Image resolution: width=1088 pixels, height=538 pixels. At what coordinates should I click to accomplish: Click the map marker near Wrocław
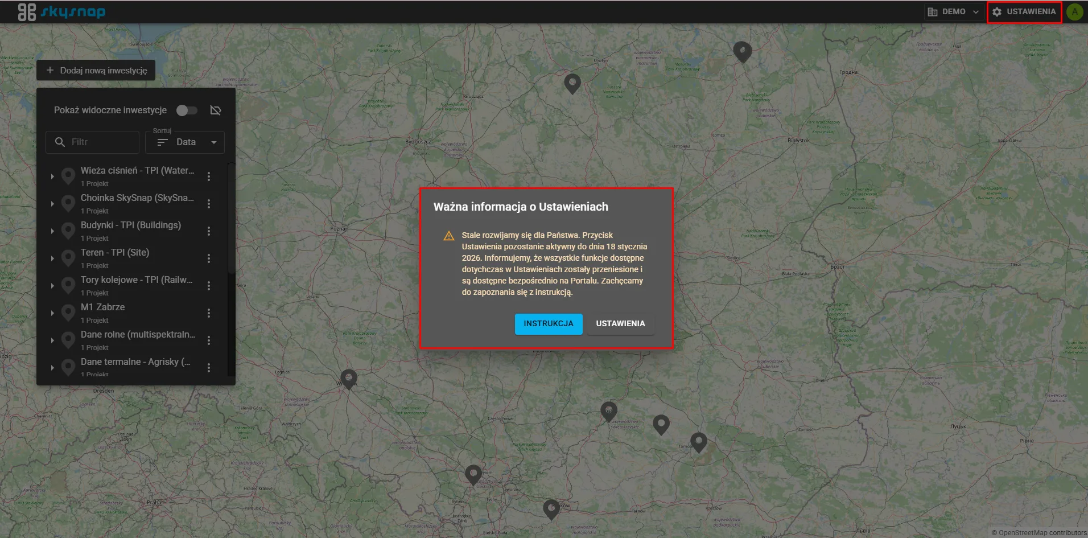(349, 378)
